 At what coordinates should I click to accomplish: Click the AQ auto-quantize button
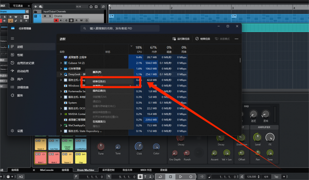(x=21, y=177)
